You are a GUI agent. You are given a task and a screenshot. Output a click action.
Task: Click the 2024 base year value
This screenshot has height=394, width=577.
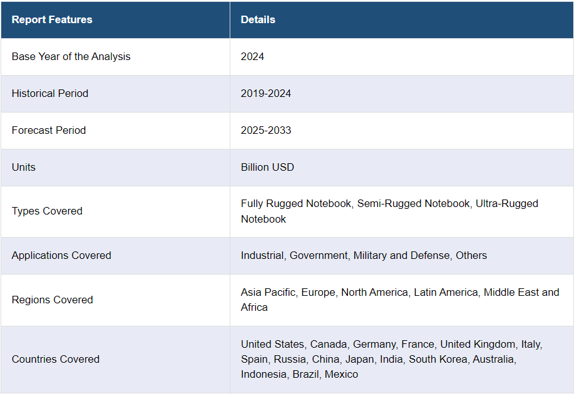(x=252, y=56)
